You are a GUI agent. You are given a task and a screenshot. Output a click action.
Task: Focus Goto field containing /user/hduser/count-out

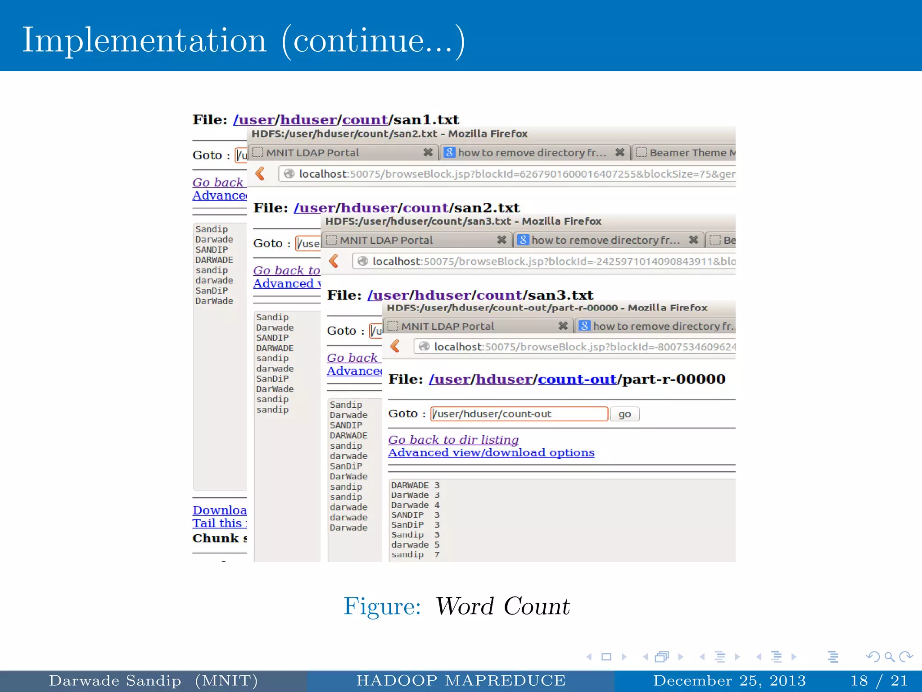519,414
